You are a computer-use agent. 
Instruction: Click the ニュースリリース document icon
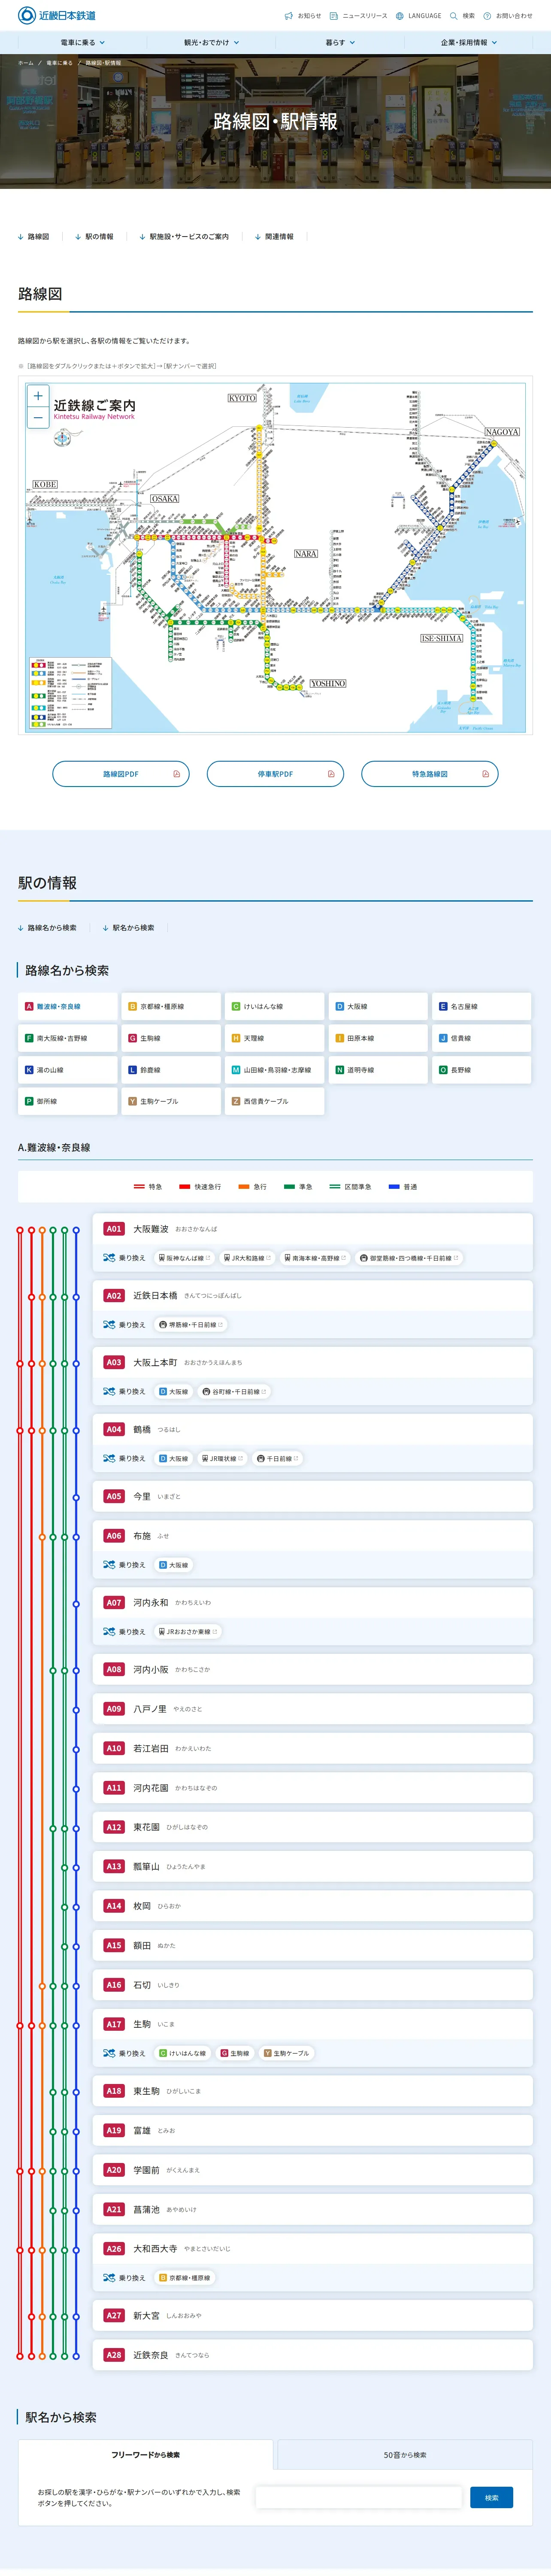[x=334, y=16]
